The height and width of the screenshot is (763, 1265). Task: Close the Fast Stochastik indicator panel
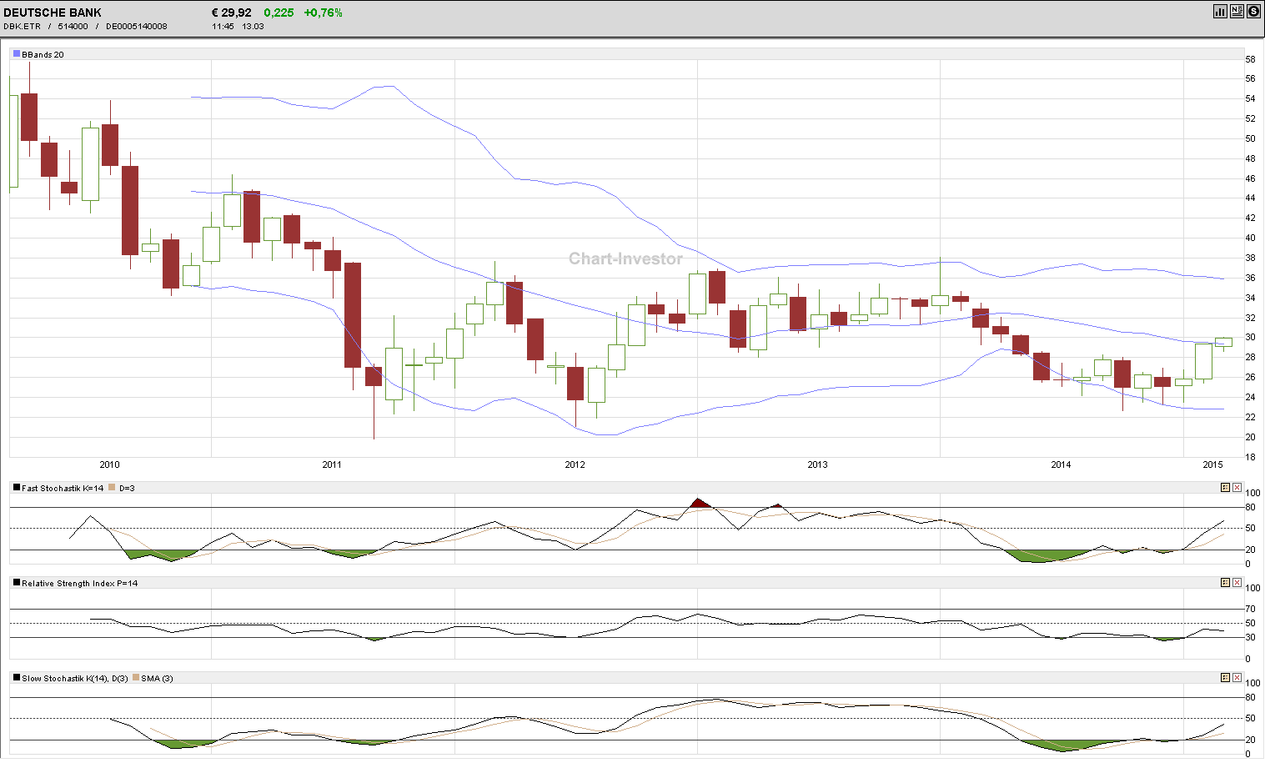click(1237, 488)
